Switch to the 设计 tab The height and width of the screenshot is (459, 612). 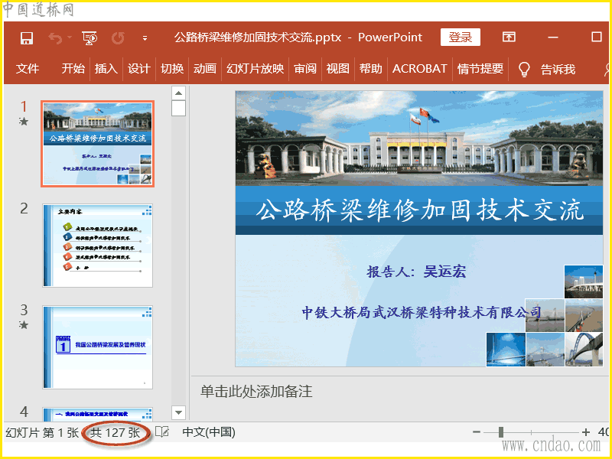coord(139,69)
